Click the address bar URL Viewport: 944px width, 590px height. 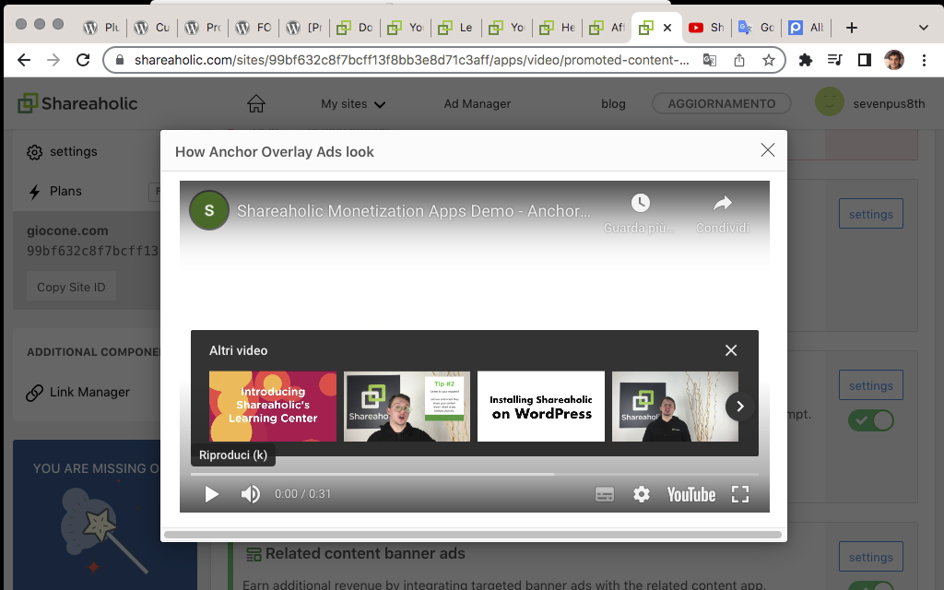411,60
